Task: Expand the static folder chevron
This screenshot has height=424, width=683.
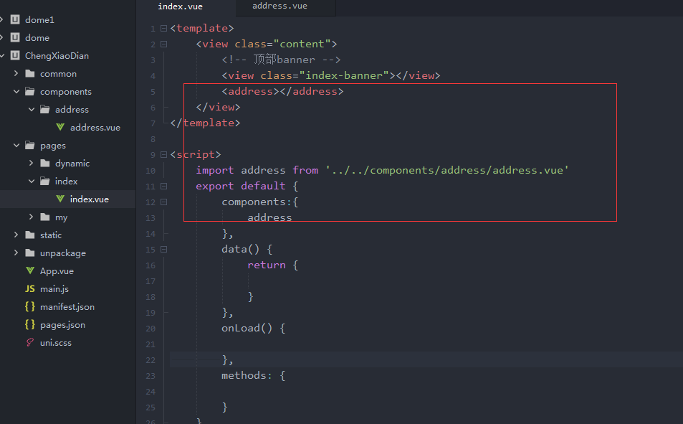Action: pyautogui.click(x=16, y=235)
